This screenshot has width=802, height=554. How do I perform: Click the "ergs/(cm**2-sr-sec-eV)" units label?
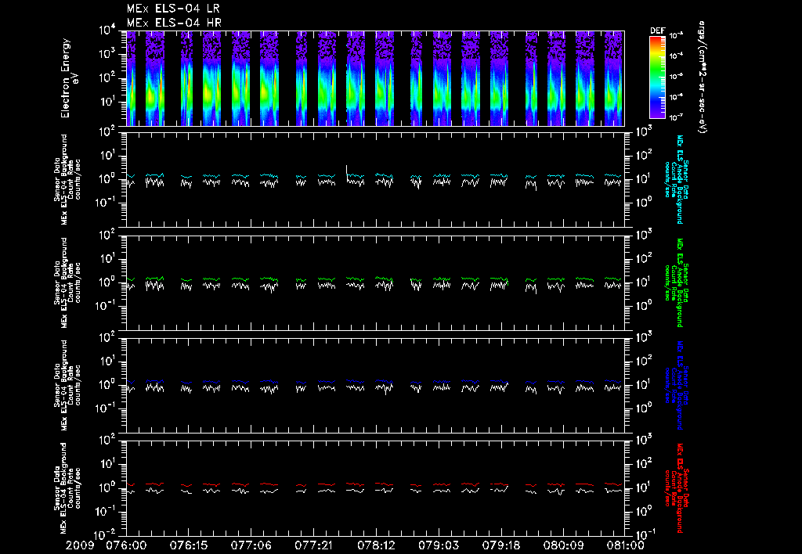(703, 77)
